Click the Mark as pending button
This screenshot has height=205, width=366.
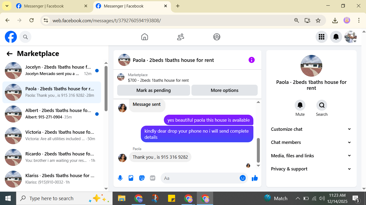point(153,90)
